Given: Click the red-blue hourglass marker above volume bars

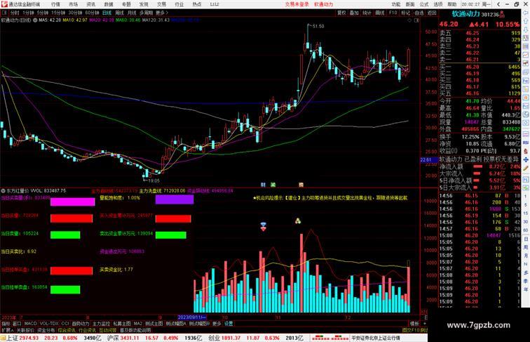Looking at the screenshot, I should (x=264, y=227).
